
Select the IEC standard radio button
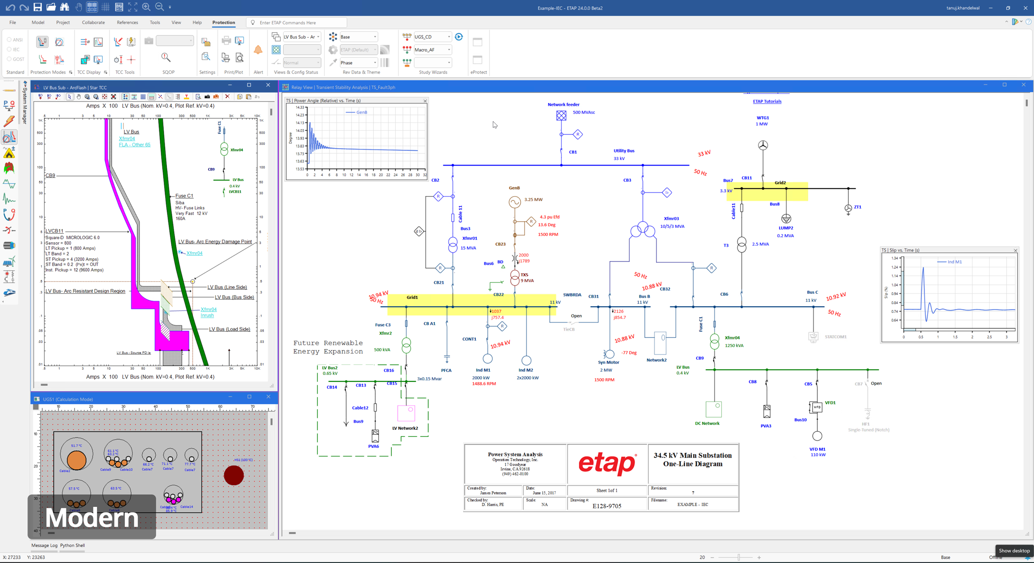9,49
